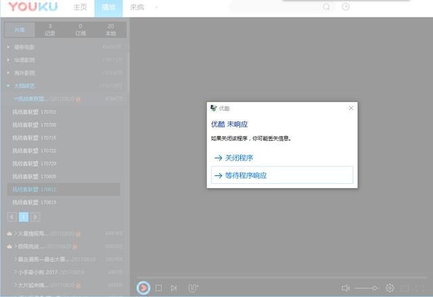Open the 订阅 tab showing 0
Viewport: 433px width, 297px height.
[x=81, y=30]
